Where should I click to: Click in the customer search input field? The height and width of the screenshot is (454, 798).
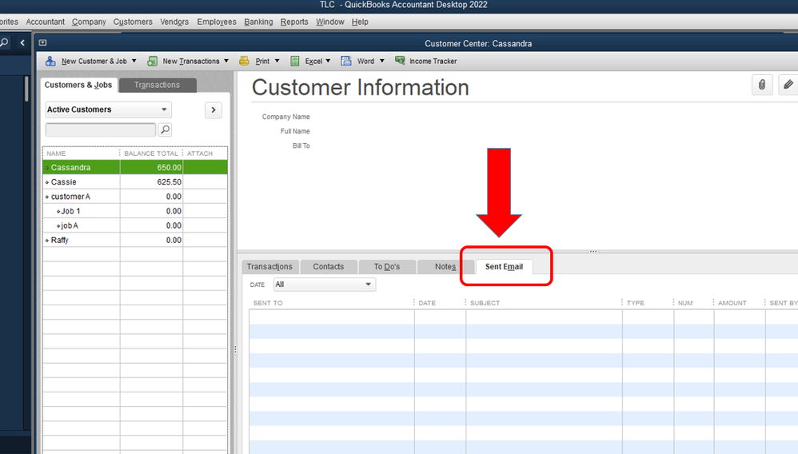[x=101, y=129]
